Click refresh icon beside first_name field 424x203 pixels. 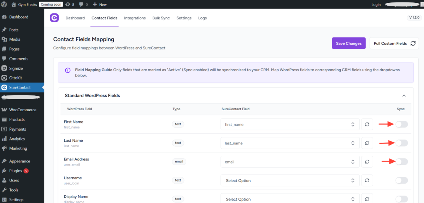tap(367, 124)
